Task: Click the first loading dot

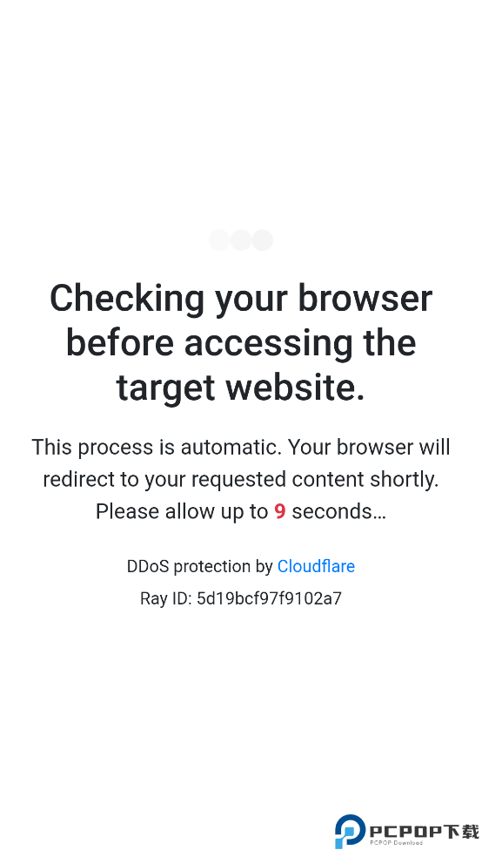Action: (219, 240)
